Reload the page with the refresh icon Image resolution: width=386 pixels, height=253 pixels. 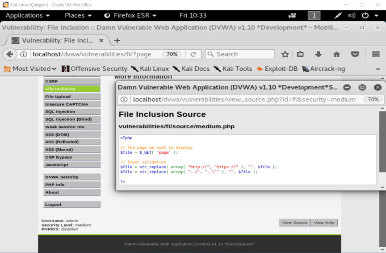pos(193,54)
